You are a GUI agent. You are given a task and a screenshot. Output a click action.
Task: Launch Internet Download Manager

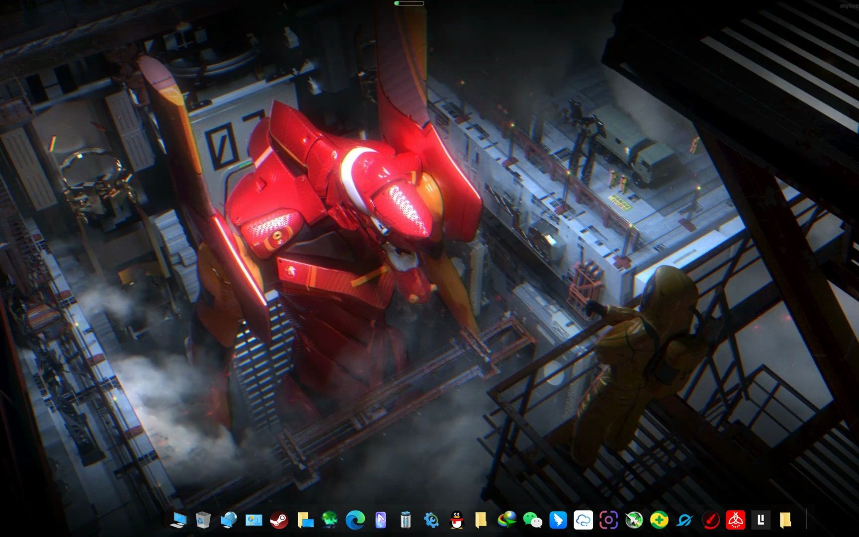tap(507, 520)
